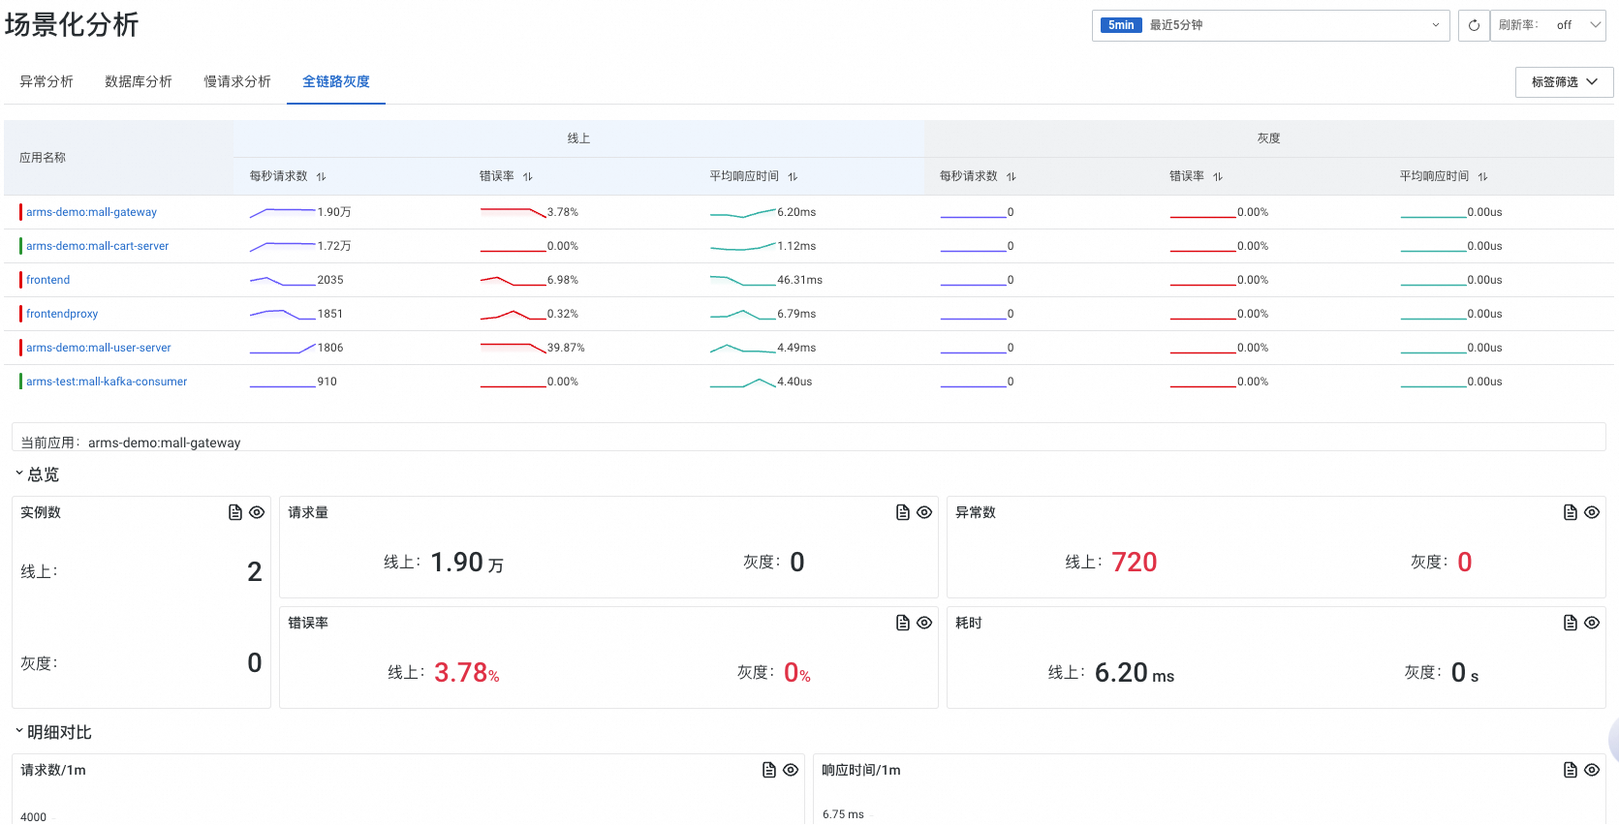Sort 灰度 每秒请求数 column
Image resolution: width=1619 pixels, height=825 pixels.
pos(1012,176)
